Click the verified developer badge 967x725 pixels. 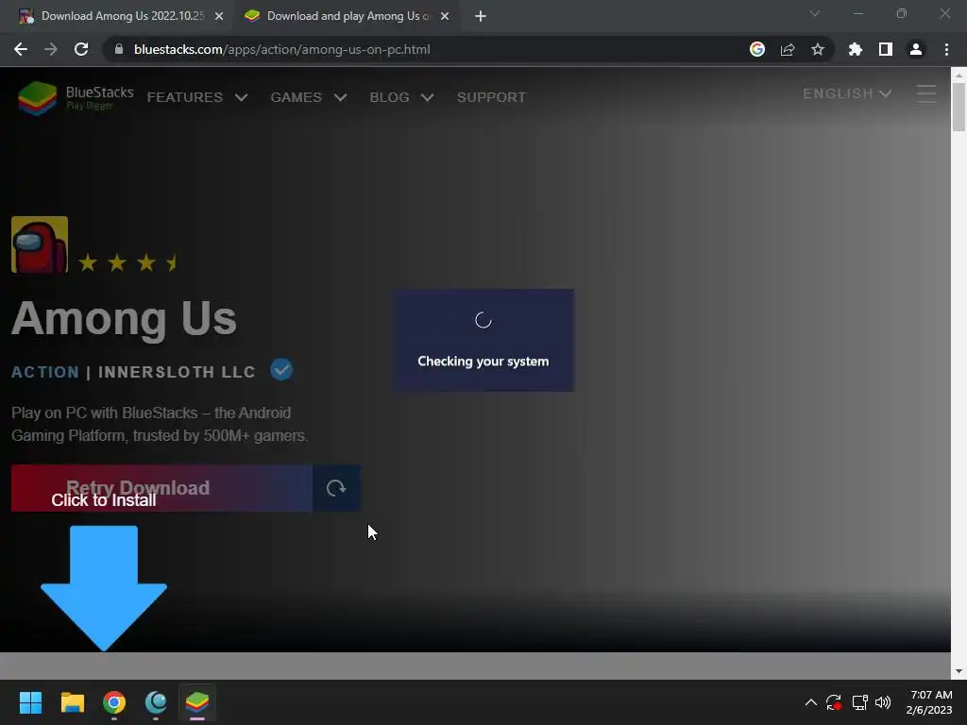point(281,370)
